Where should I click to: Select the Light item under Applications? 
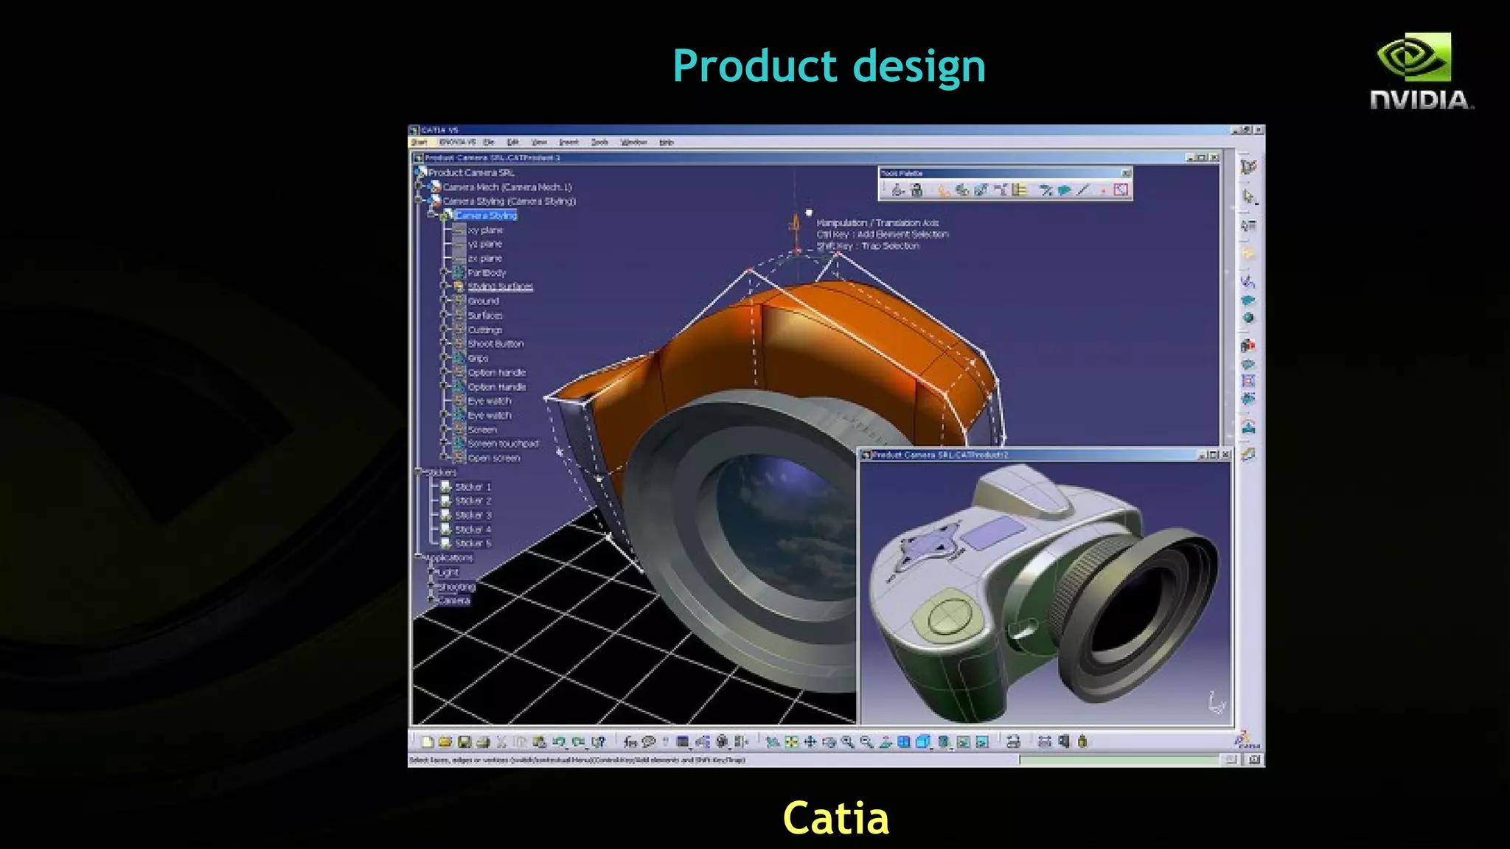(448, 572)
